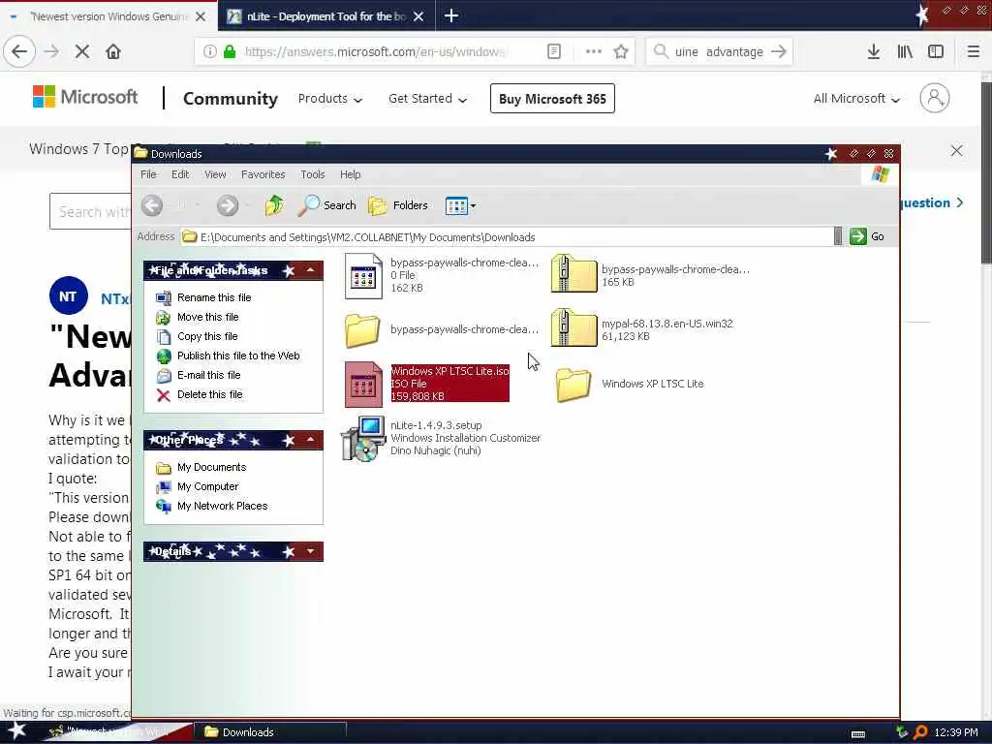The height and width of the screenshot is (744, 992).
Task: Open Explorer Favorites menu
Action: (x=263, y=174)
